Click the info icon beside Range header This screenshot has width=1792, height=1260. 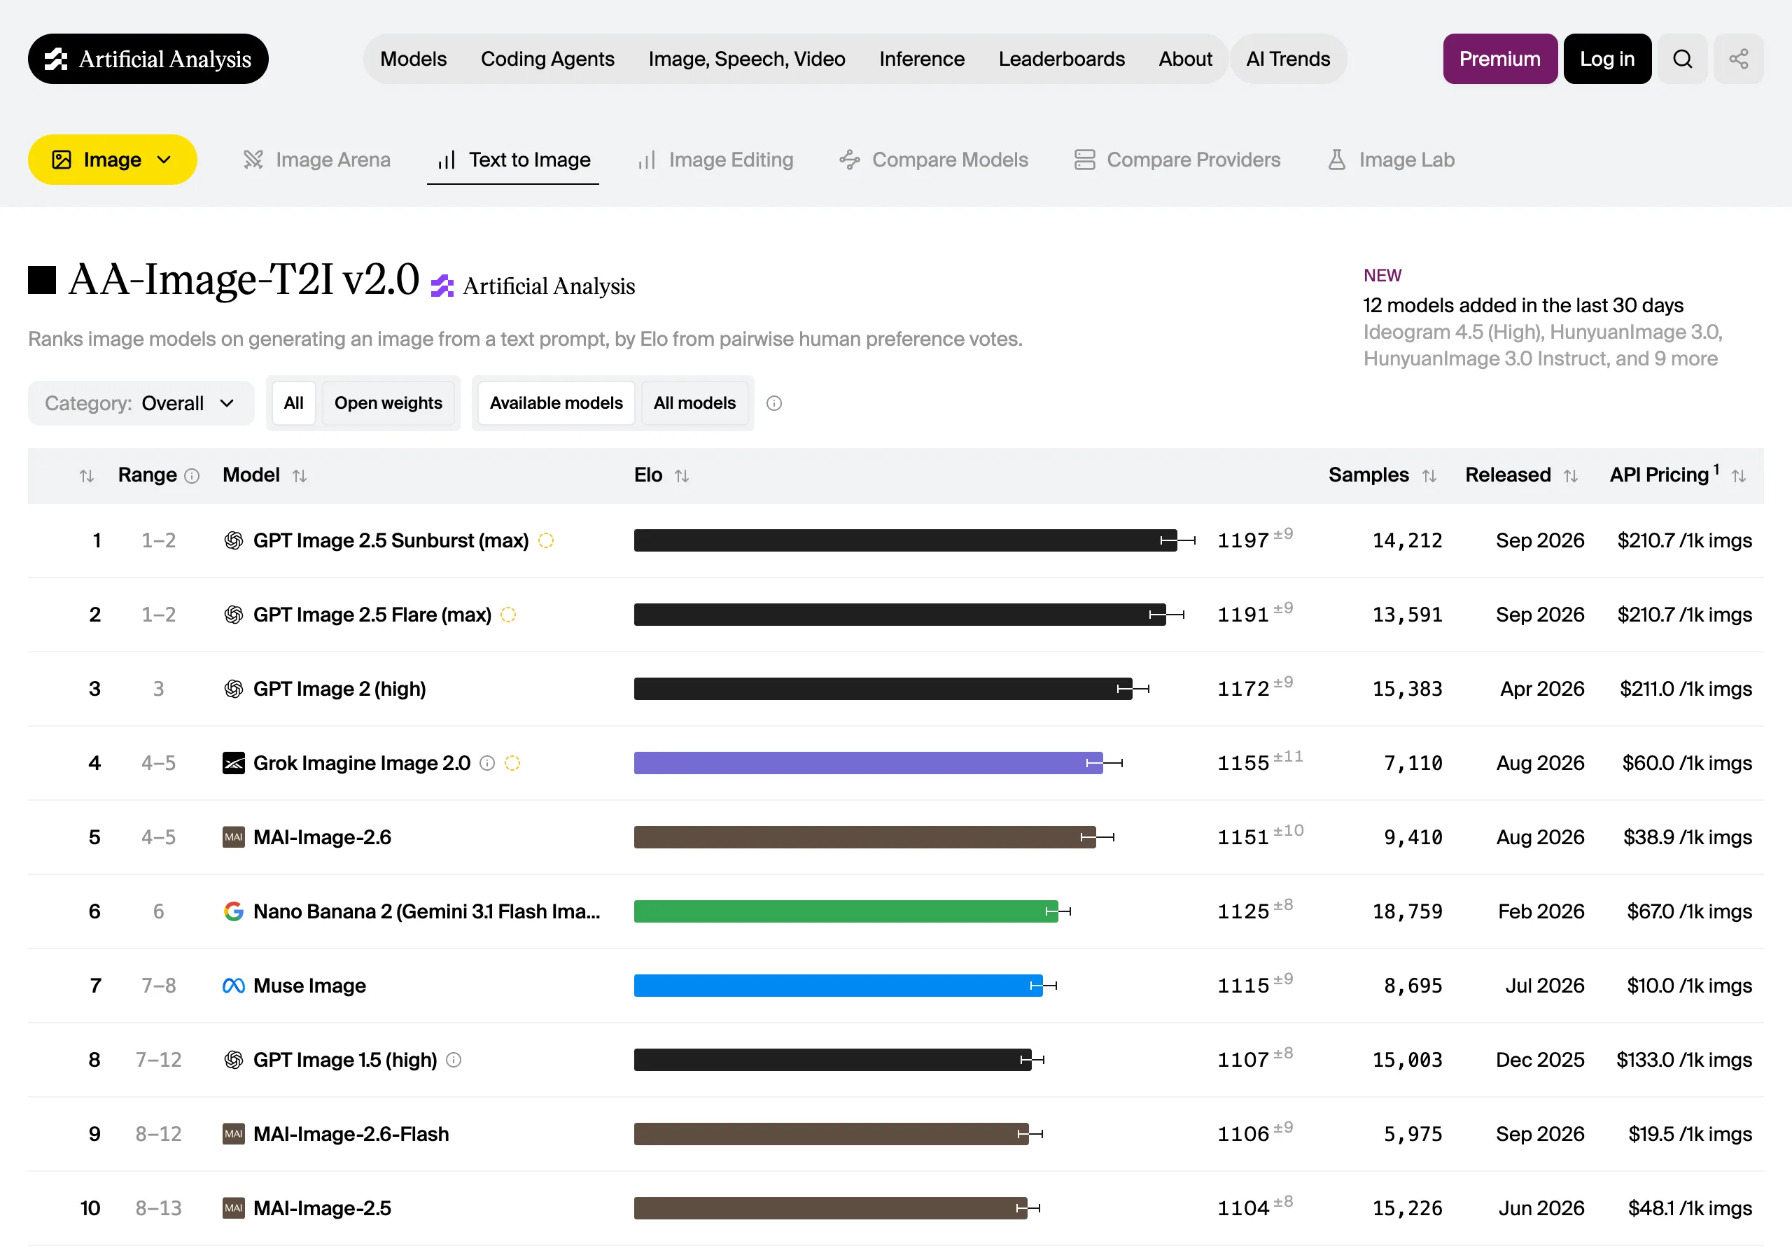(192, 475)
